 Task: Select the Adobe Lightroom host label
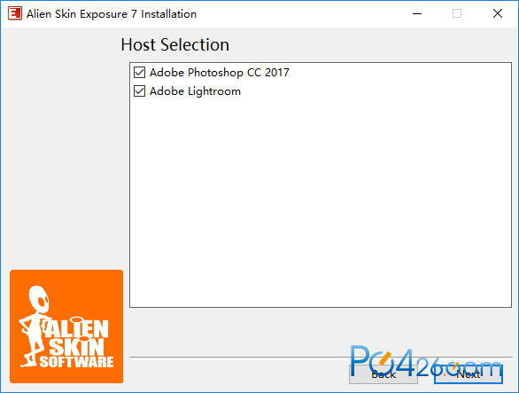pos(195,91)
